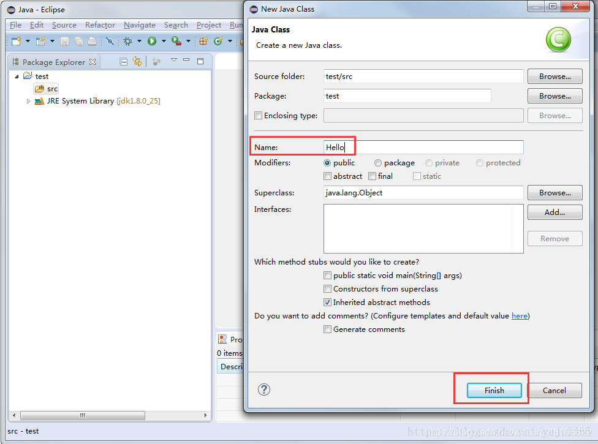The height and width of the screenshot is (444, 598).
Task: Open the External Tools dropdown arrow
Action: tap(188, 41)
